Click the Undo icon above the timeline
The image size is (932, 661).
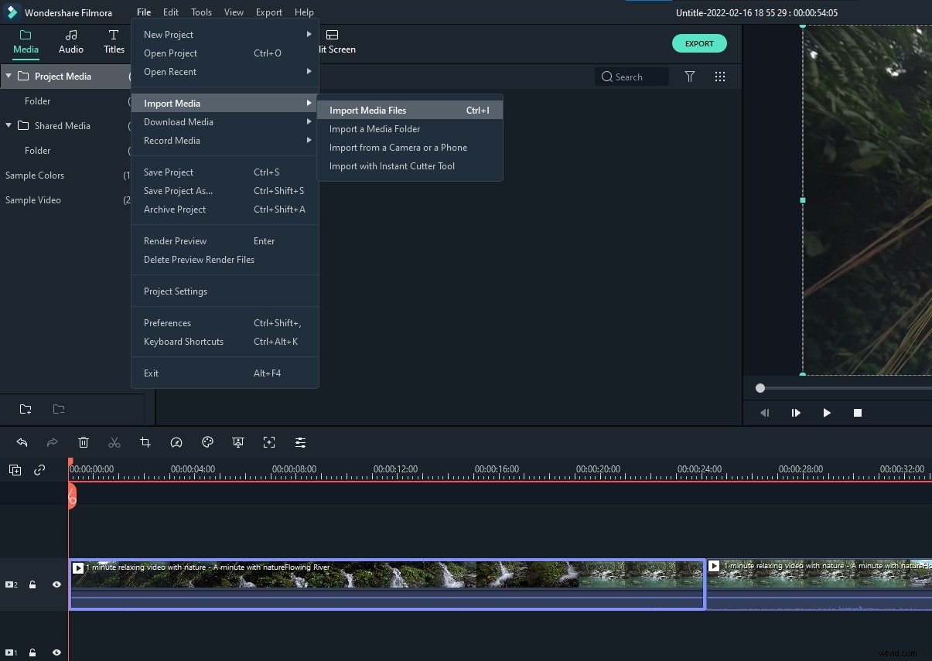[22, 442]
